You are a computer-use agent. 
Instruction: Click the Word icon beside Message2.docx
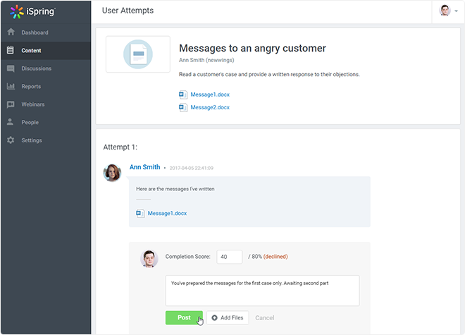(182, 107)
